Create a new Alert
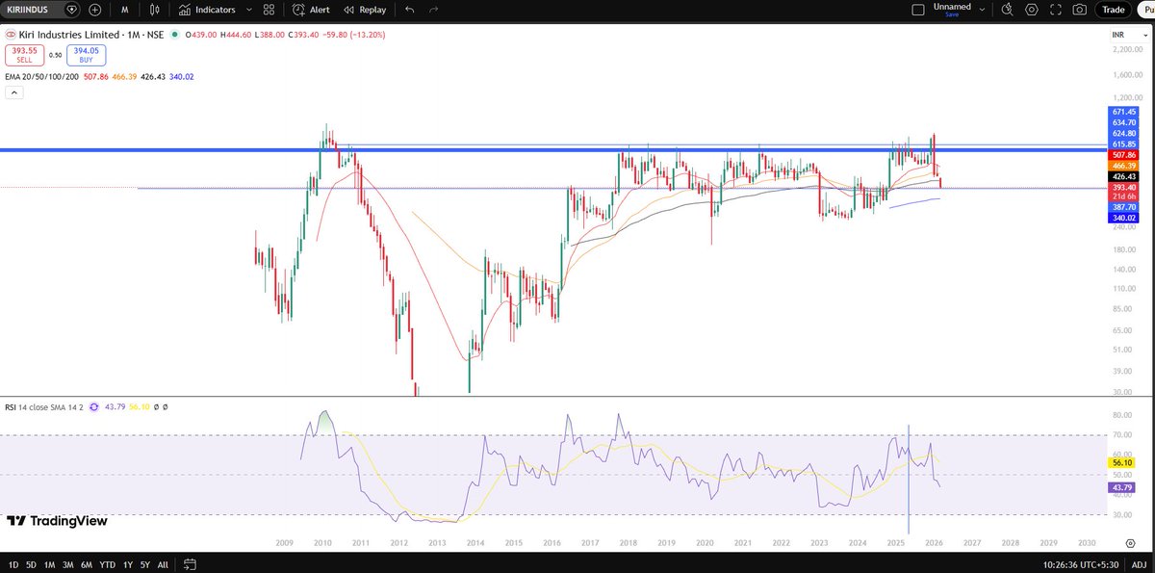This screenshot has width=1155, height=573. tap(311, 10)
